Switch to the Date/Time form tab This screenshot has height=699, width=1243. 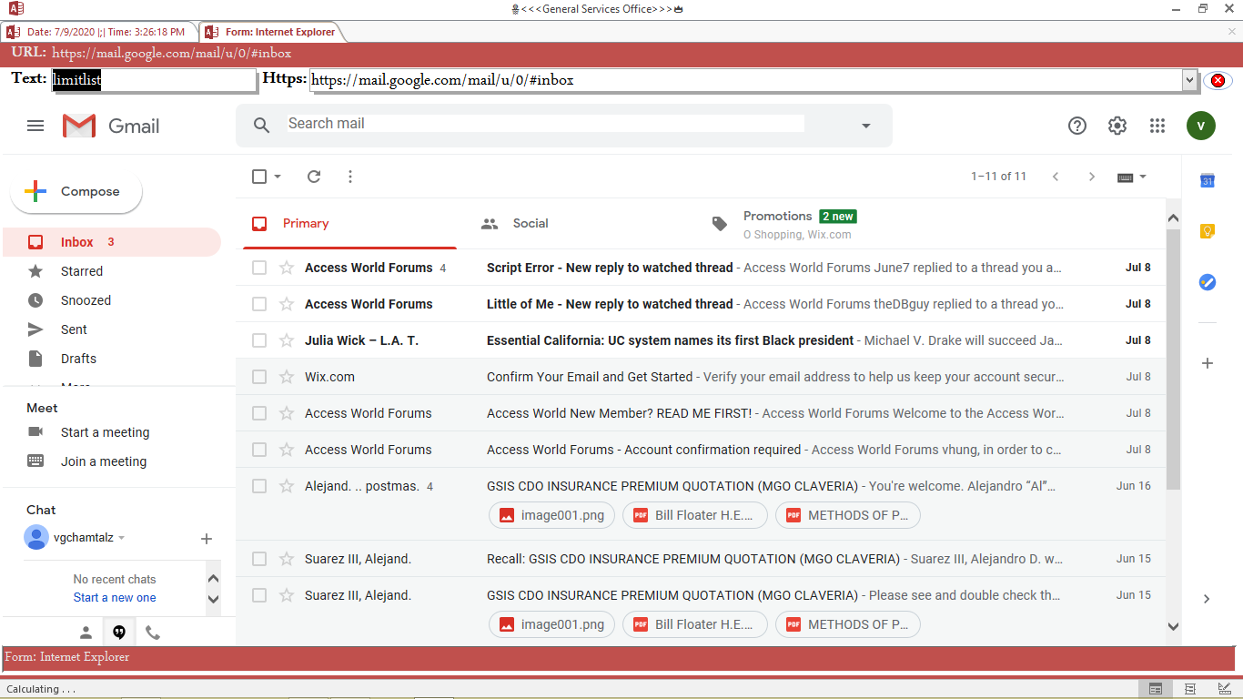97,32
